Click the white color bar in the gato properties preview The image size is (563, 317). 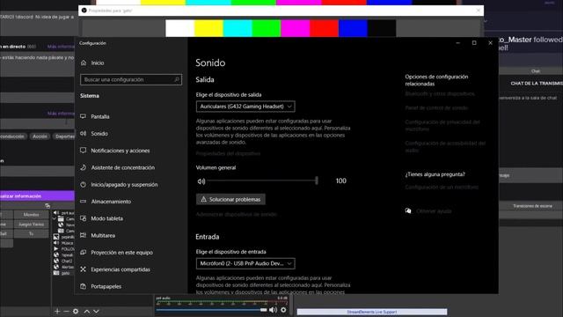(179, 28)
